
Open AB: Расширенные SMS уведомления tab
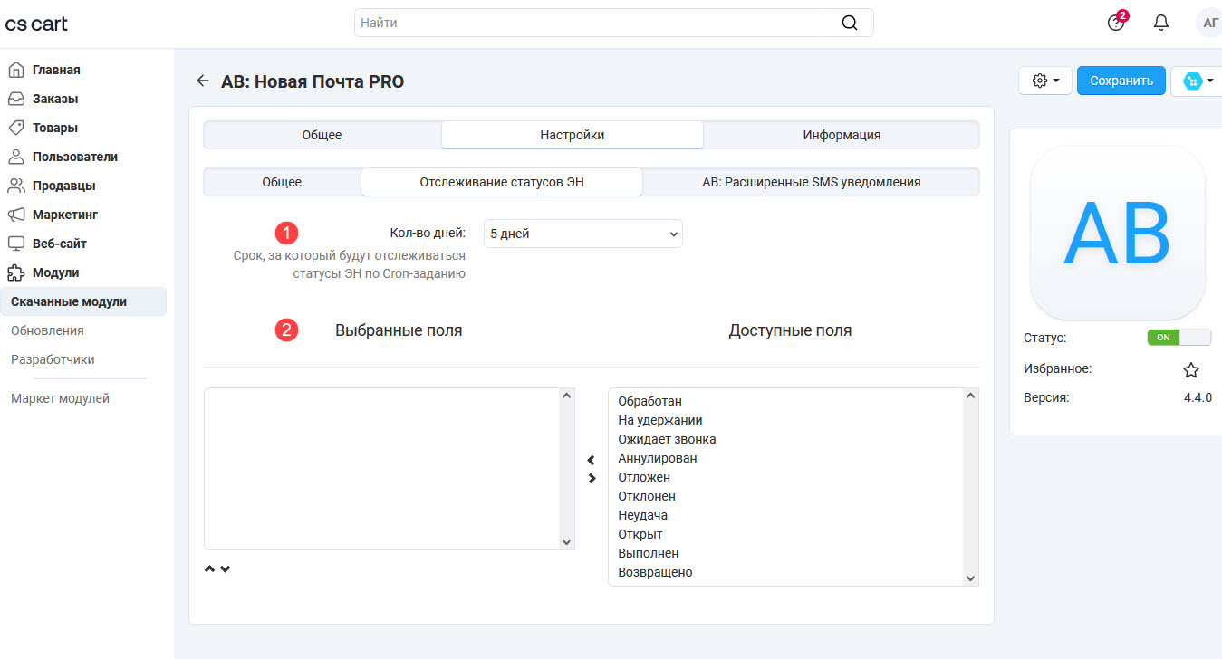coord(811,182)
